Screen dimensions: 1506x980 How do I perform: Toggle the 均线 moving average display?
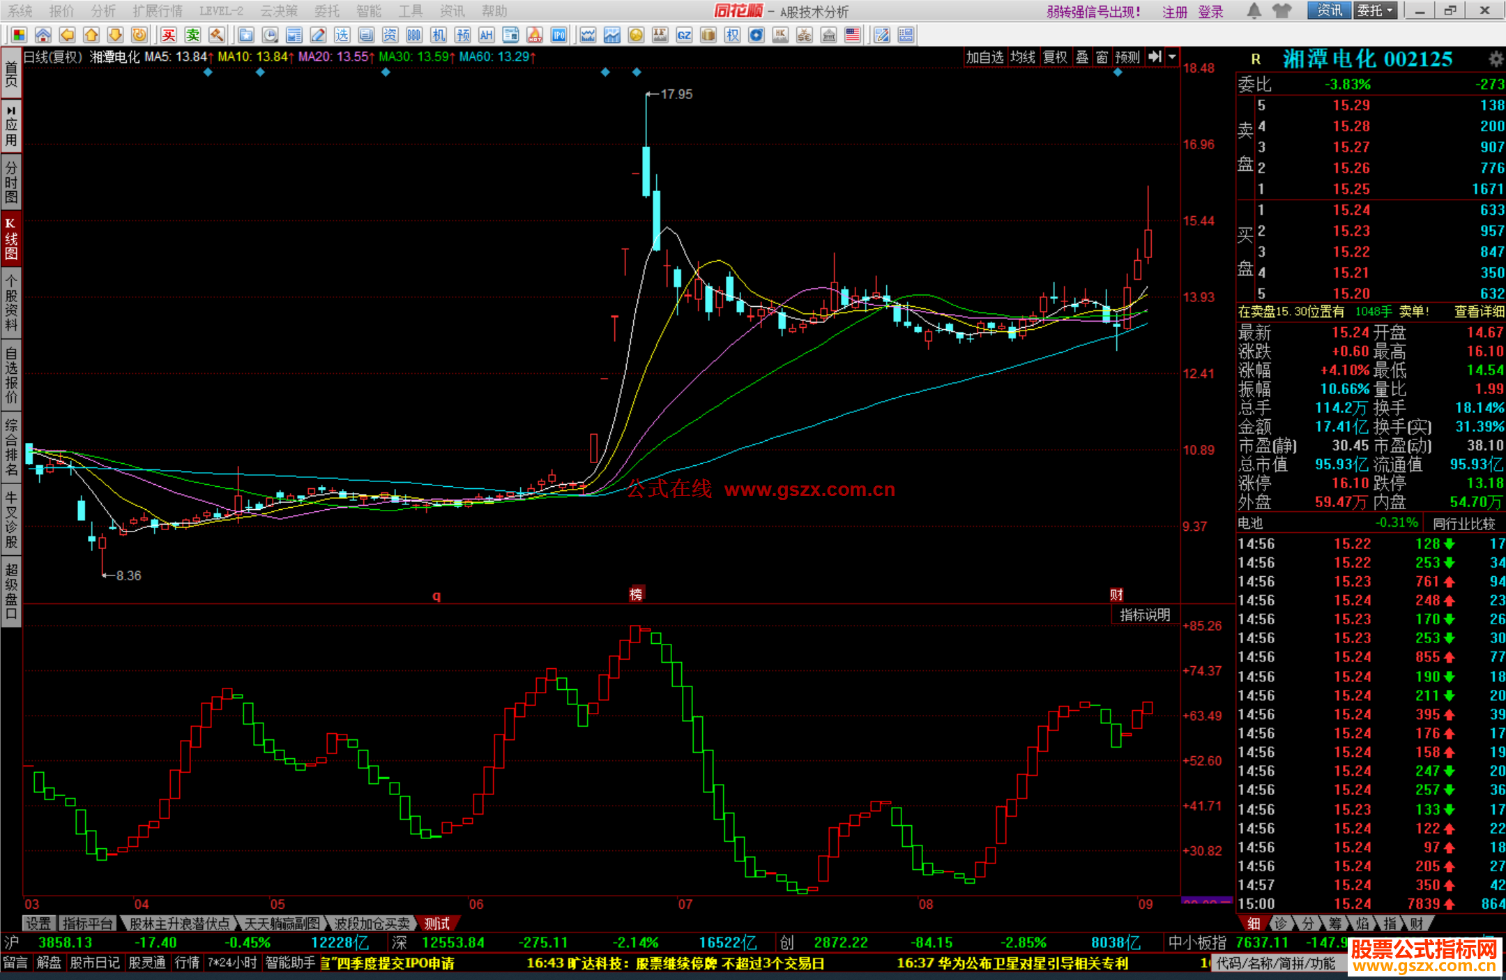[1022, 57]
